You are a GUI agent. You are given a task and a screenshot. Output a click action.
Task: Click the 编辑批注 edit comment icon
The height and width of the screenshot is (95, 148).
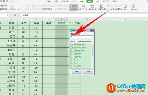tap(20, 7)
